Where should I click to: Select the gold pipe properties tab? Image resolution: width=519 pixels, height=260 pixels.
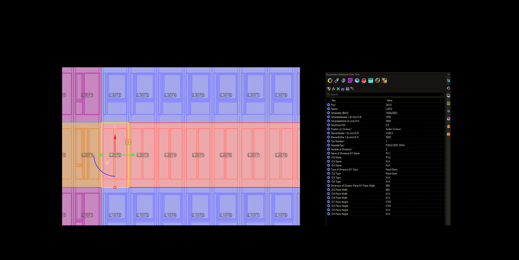377,80
